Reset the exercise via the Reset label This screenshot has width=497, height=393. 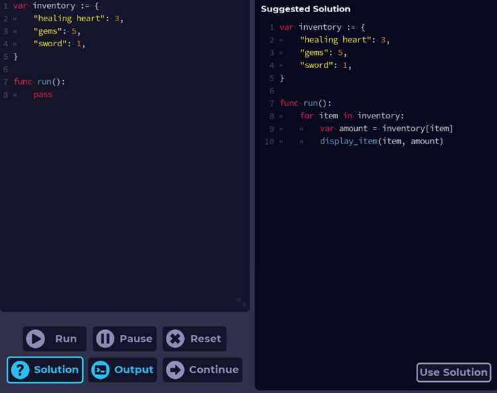pos(205,339)
